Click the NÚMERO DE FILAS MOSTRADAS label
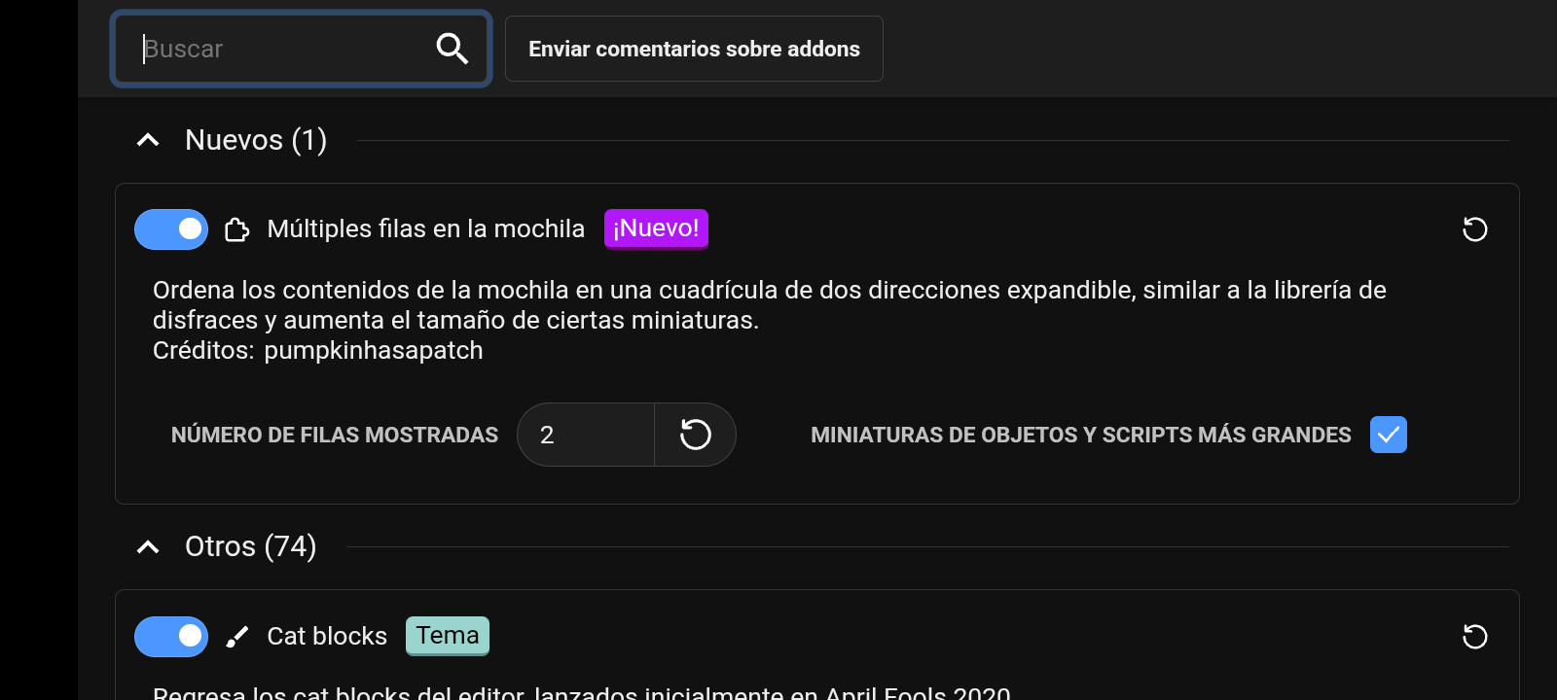The width and height of the screenshot is (1557, 700). (335, 435)
